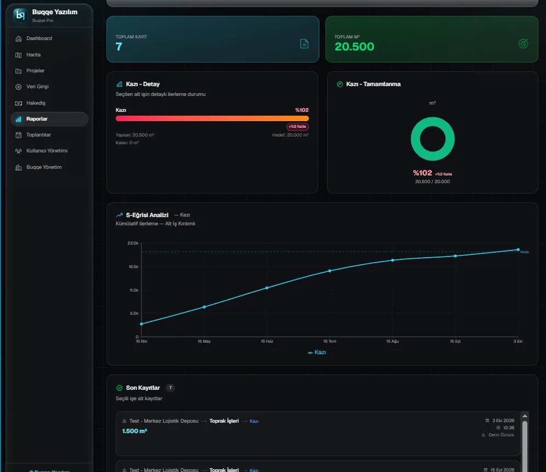Click the +%2 fazla badge under progress bar
The image size is (546, 472).
[297, 127]
